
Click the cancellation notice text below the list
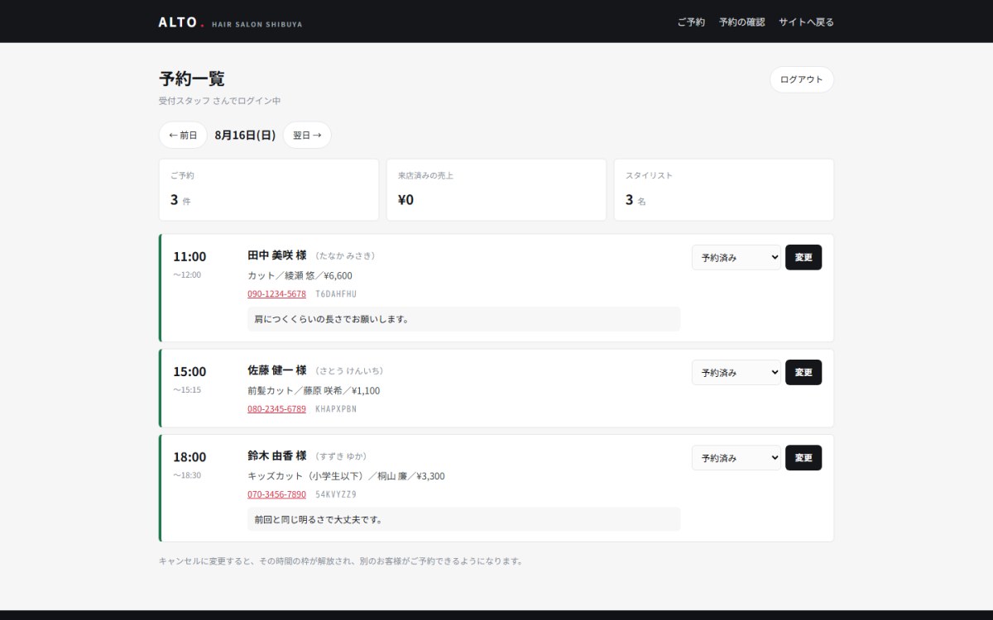pos(341,561)
